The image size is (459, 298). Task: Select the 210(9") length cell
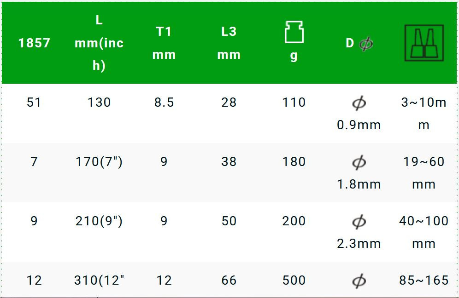[x=99, y=221]
